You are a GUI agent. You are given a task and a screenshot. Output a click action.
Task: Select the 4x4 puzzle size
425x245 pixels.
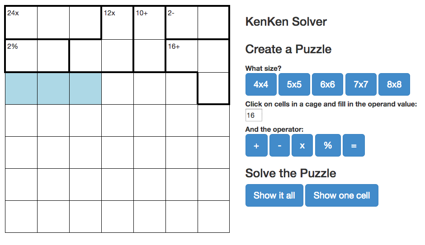click(x=261, y=84)
